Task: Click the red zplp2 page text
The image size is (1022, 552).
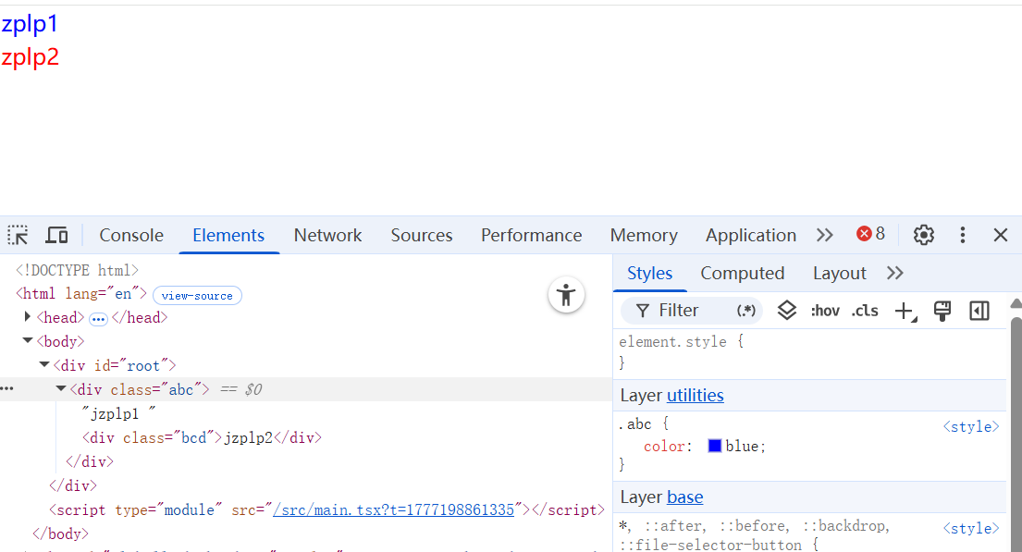Action: [x=30, y=57]
